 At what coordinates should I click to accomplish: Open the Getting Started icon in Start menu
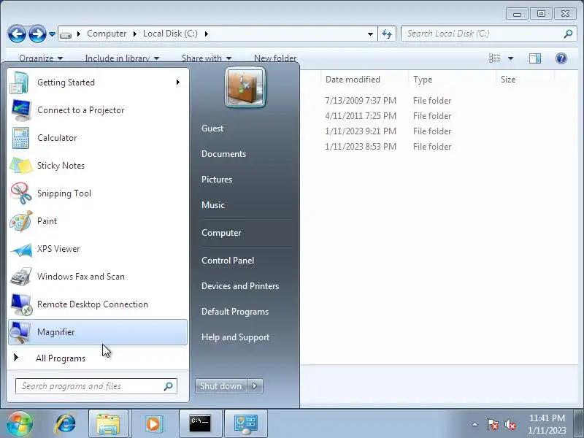[20, 82]
